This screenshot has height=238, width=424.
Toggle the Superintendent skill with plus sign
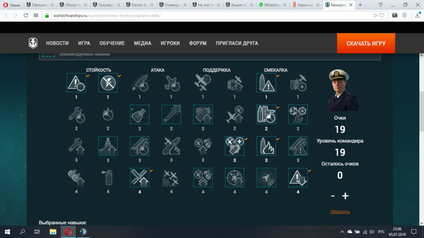(234, 146)
